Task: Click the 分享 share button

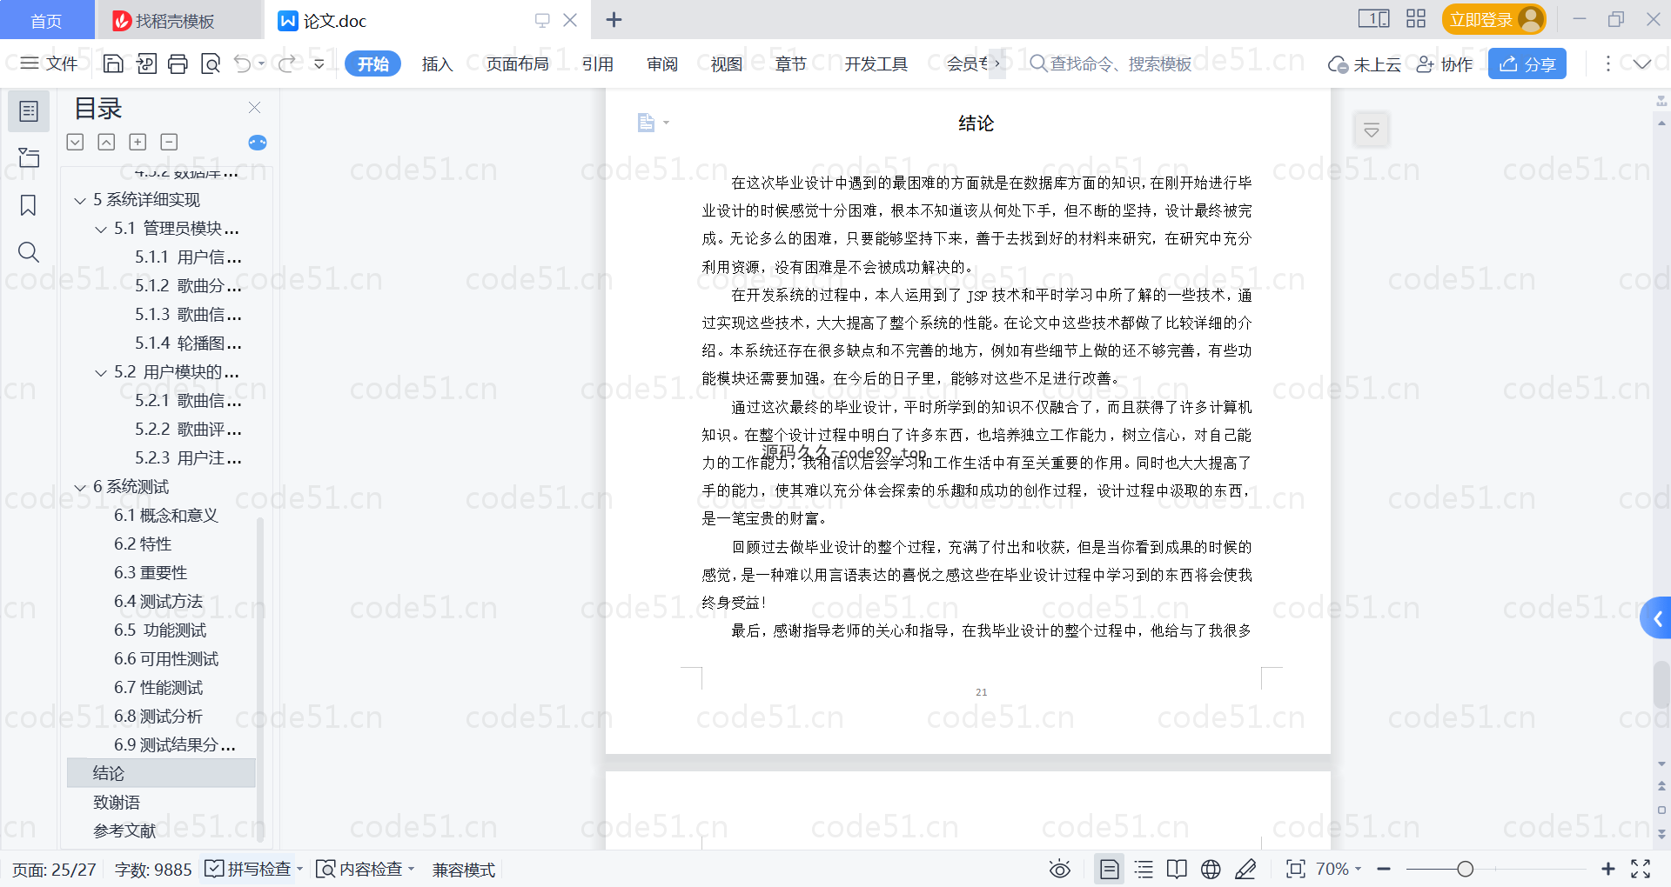Action: [1527, 63]
